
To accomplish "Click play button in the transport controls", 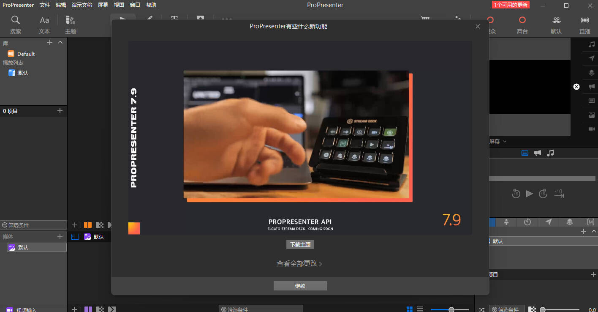I will [x=529, y=194].
